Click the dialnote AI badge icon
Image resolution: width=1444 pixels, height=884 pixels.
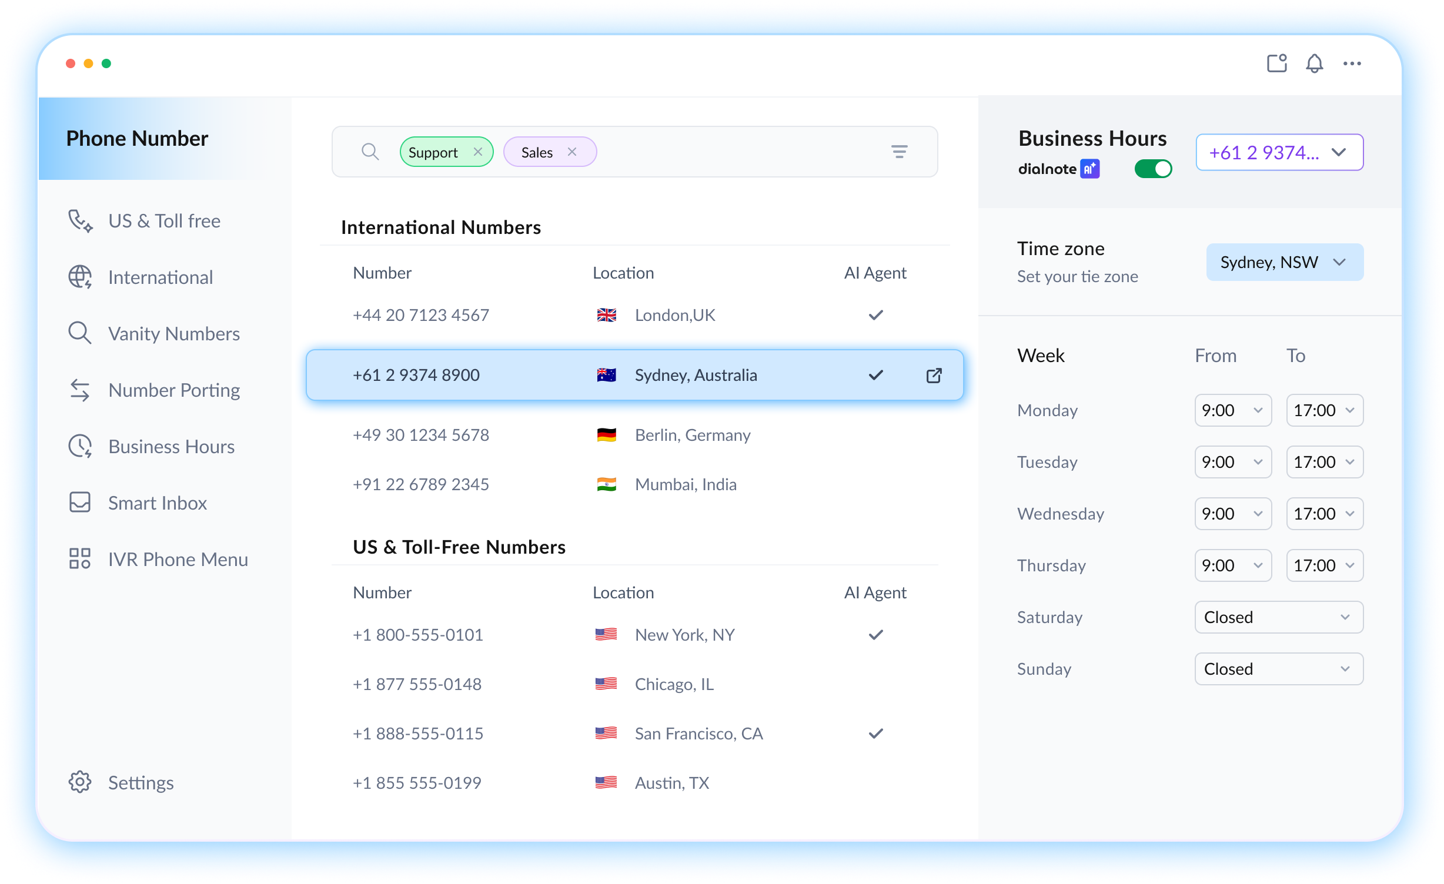[x=1090, y=169]
